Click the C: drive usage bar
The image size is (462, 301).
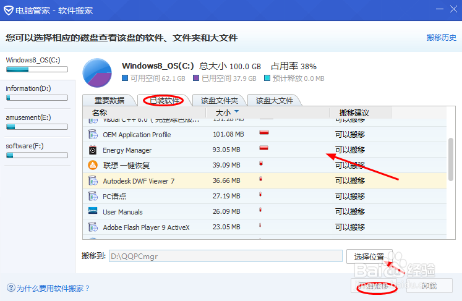pos(37,69)
